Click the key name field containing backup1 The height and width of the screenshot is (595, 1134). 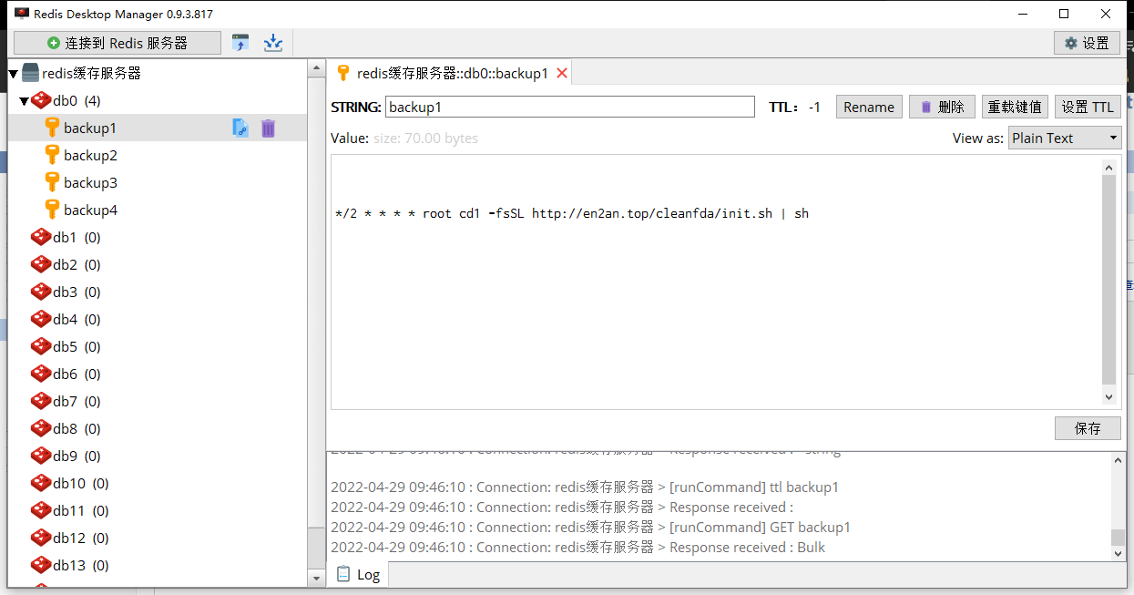click(x=570, y=107)
